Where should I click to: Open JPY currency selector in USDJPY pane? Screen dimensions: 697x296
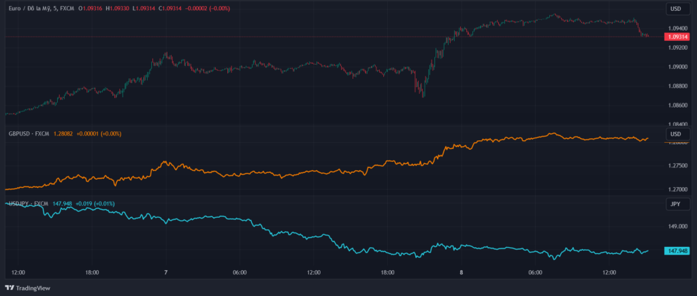point(675,203)
